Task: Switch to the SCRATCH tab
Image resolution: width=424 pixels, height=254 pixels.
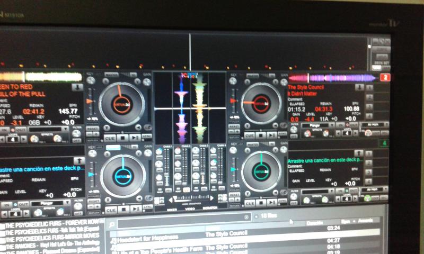Action: coord(209,208)
